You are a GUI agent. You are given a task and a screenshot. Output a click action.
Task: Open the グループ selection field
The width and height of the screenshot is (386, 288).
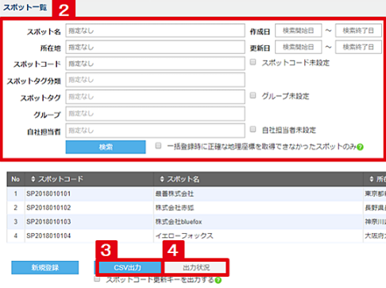[155, 114]
